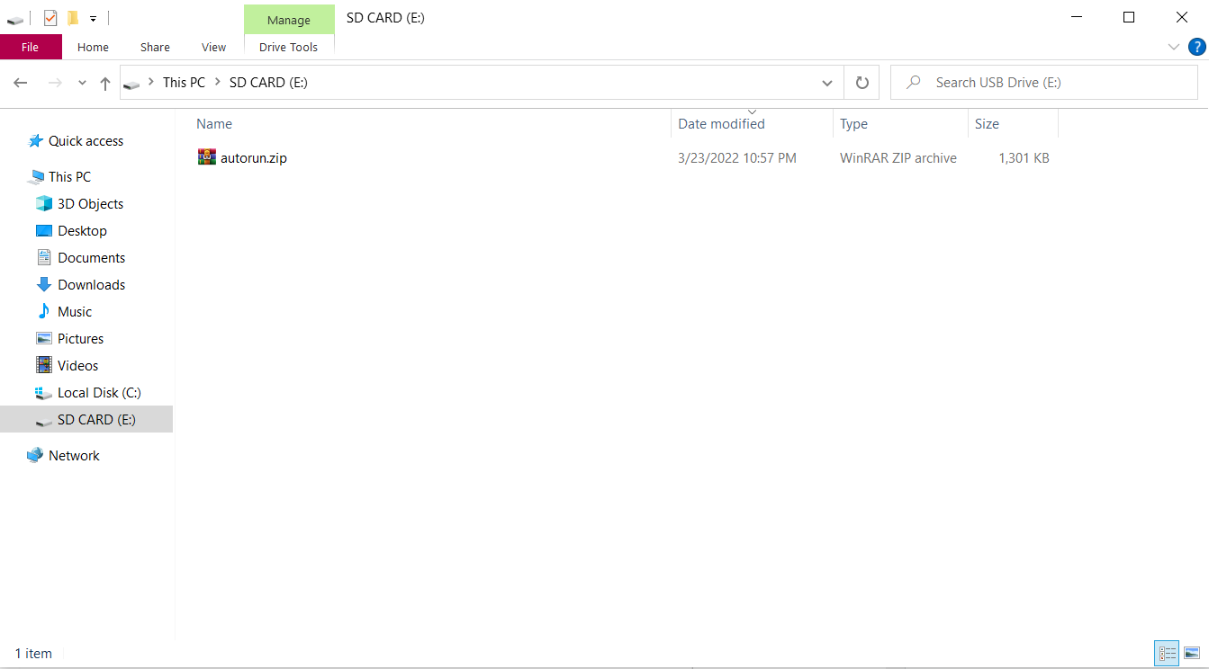Switch to large icons view
The height and width of the screenshot is (669, 1209).
1192,654
